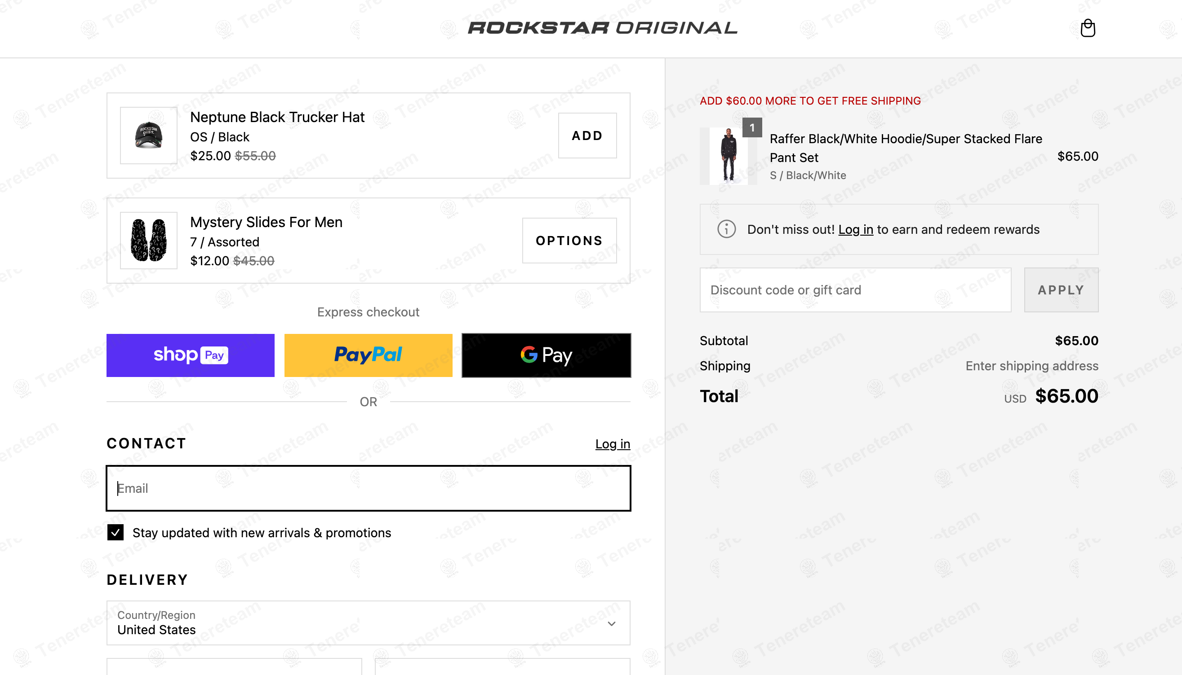This screenshot has height=675, width=1182.
Task: Check out using the PayPal button
Action: pyautogui.click(x=368, y=355)
